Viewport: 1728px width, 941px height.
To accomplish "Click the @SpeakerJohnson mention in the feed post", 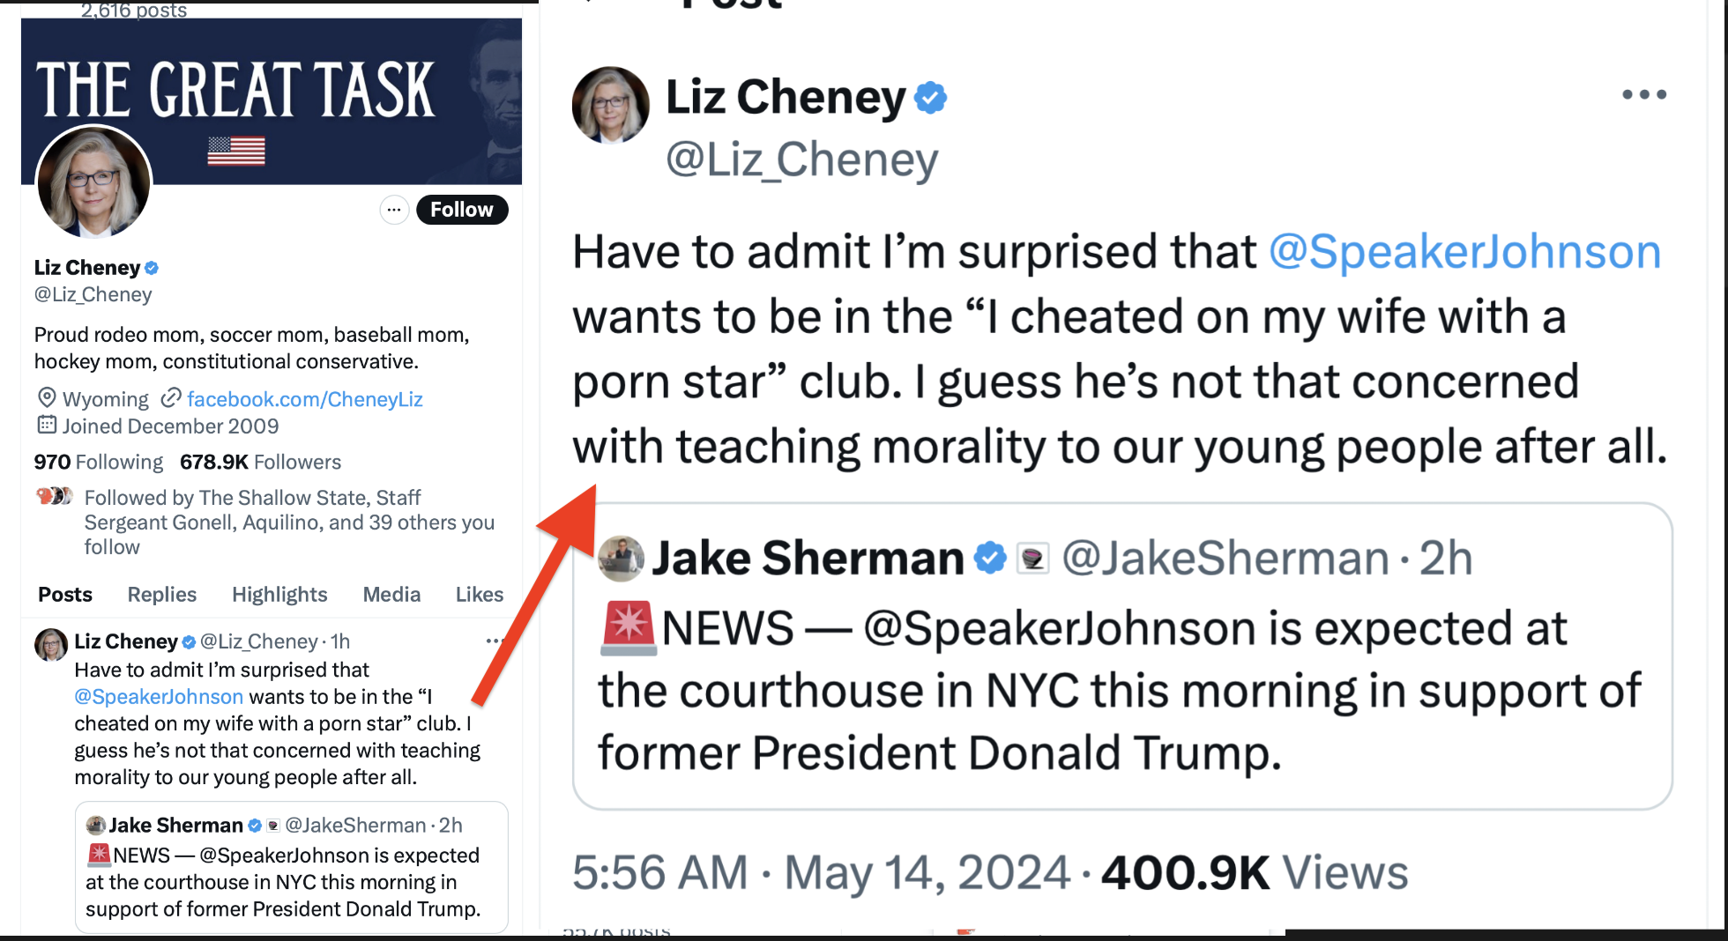I will coord(159,697).
